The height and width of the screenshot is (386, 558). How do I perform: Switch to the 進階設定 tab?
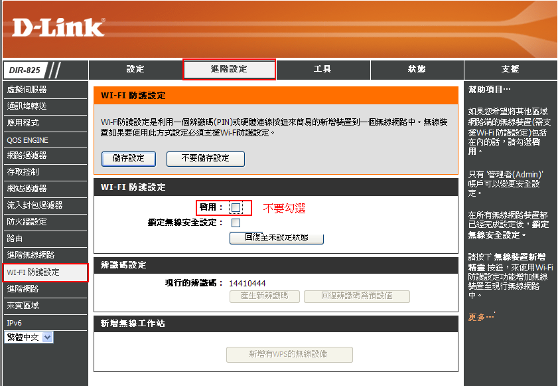[229, 69]
